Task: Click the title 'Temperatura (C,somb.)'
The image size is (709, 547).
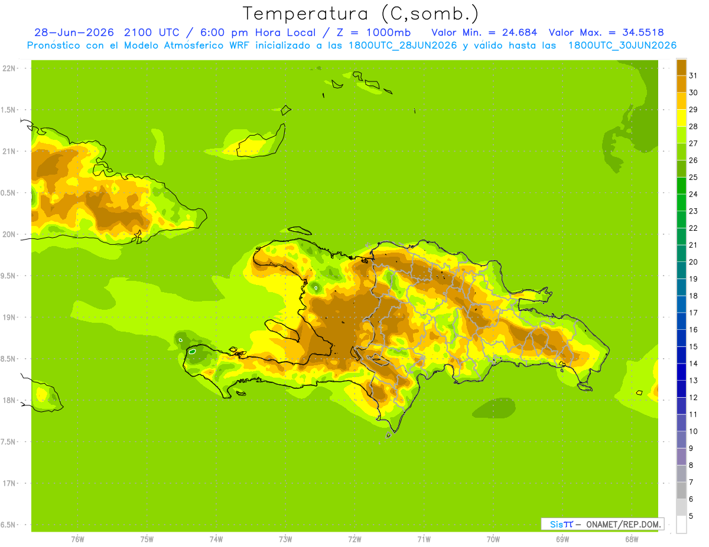Action: [361, 14]
